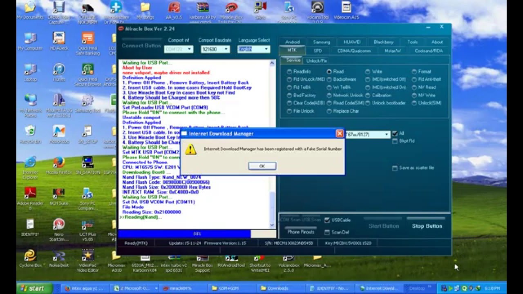Open the My Computer desktop icon
Screen dimensions: 523x294
(x=30, y=41)
